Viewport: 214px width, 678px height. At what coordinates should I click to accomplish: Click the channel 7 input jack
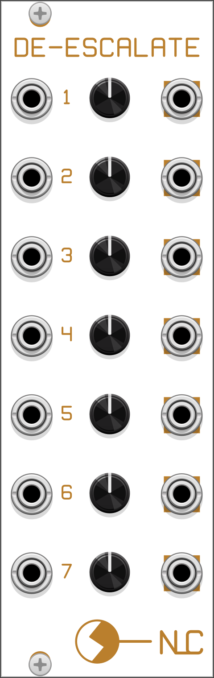(31, 572)
